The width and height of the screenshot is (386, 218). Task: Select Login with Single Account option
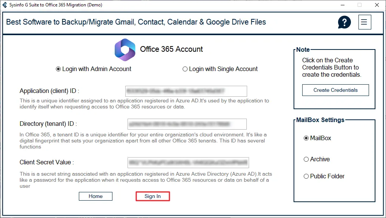point(220,69)
